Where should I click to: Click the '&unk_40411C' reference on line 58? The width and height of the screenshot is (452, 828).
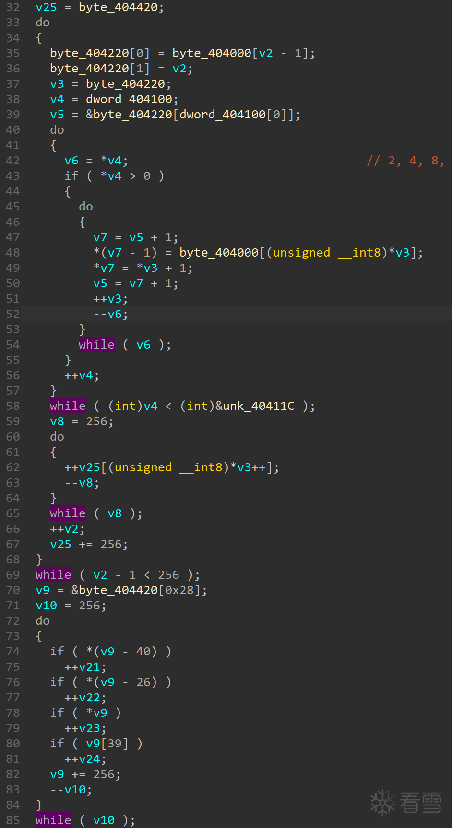255,406
